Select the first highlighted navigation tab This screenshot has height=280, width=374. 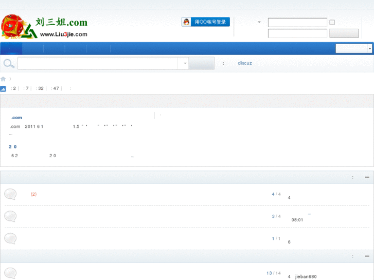coord(11,48)
